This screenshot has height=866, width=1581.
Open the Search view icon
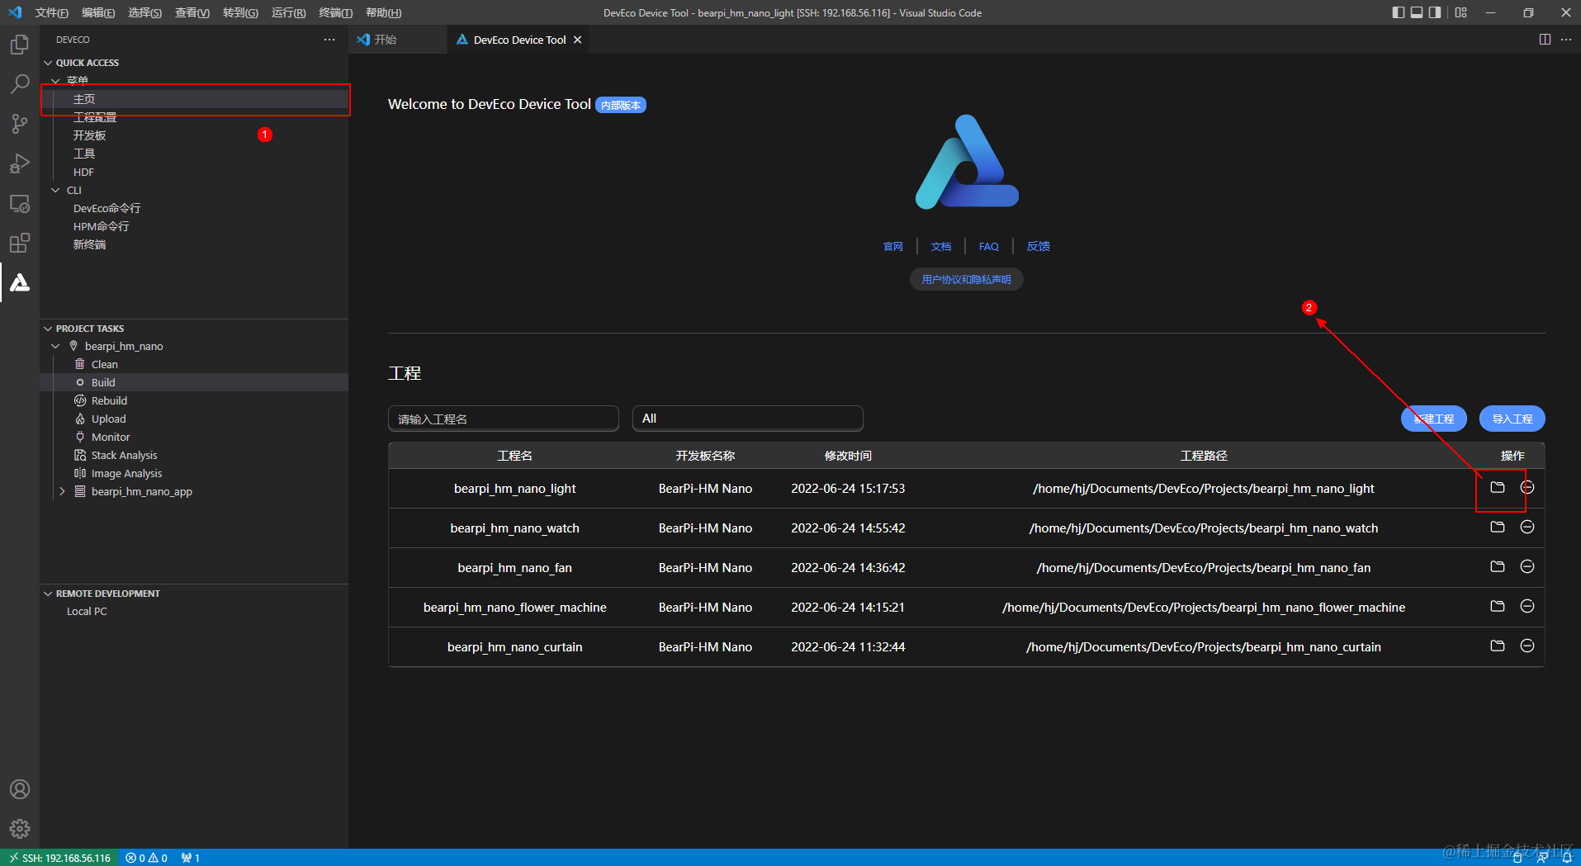coord(20,83)
